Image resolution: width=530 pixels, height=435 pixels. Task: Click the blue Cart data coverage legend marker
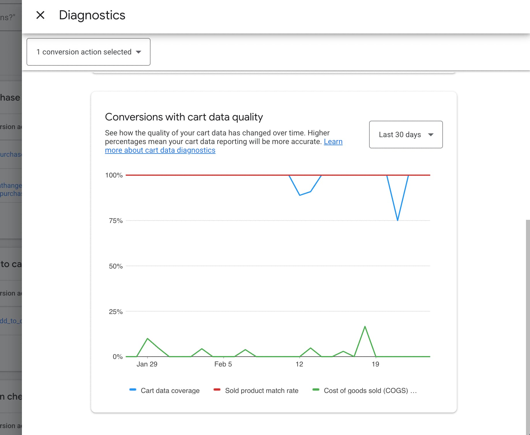[133, 390]
